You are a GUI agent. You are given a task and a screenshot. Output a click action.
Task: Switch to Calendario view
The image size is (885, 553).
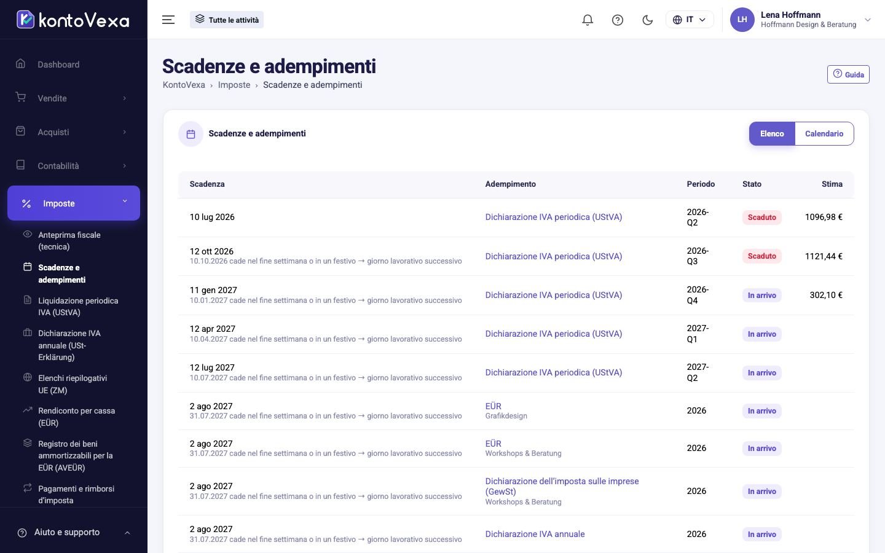click(824, 134)
